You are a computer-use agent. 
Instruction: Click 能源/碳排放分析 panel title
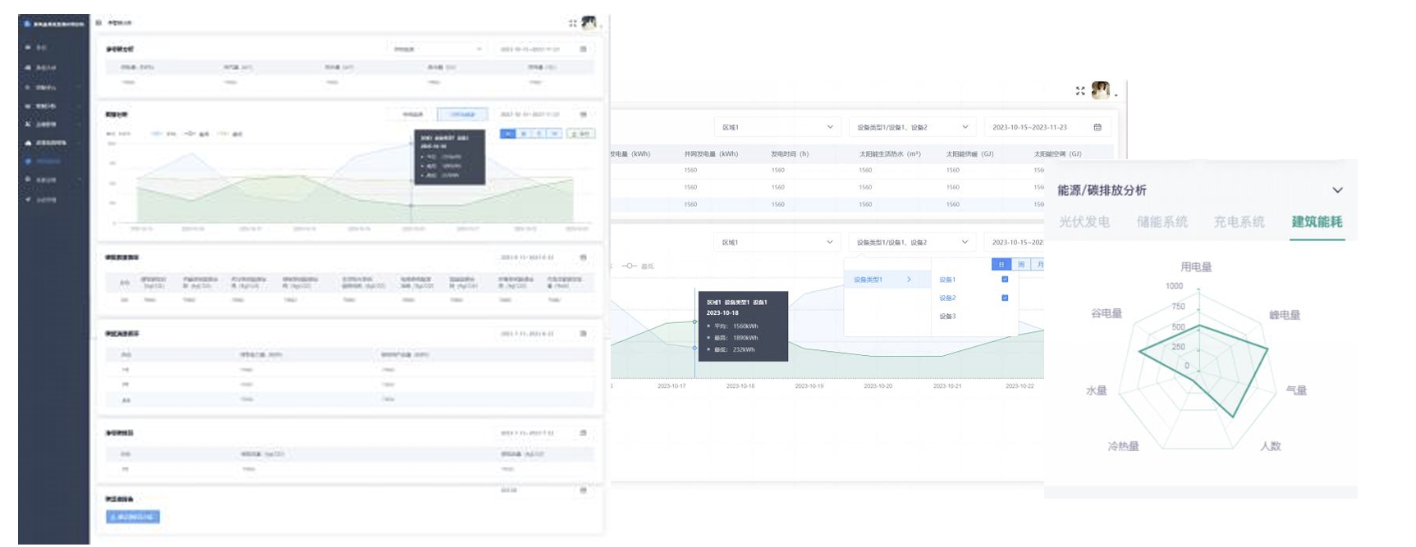pyautogui.click(x=1102, y=190)
